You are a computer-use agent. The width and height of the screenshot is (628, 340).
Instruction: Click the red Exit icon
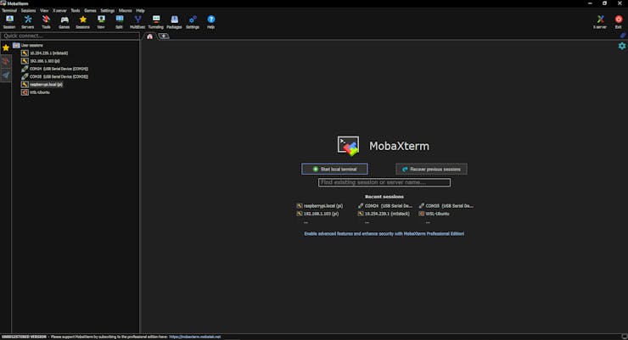point(618,21)
